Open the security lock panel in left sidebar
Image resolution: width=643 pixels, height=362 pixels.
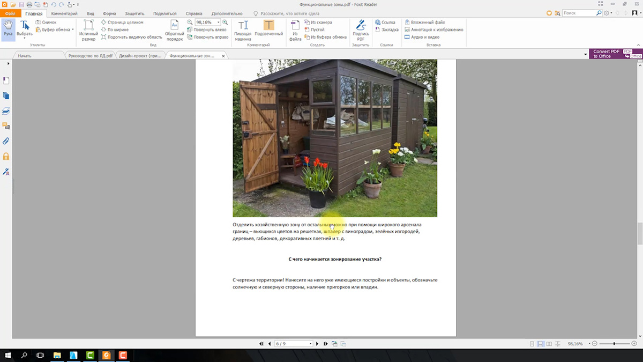pos(6,156)
